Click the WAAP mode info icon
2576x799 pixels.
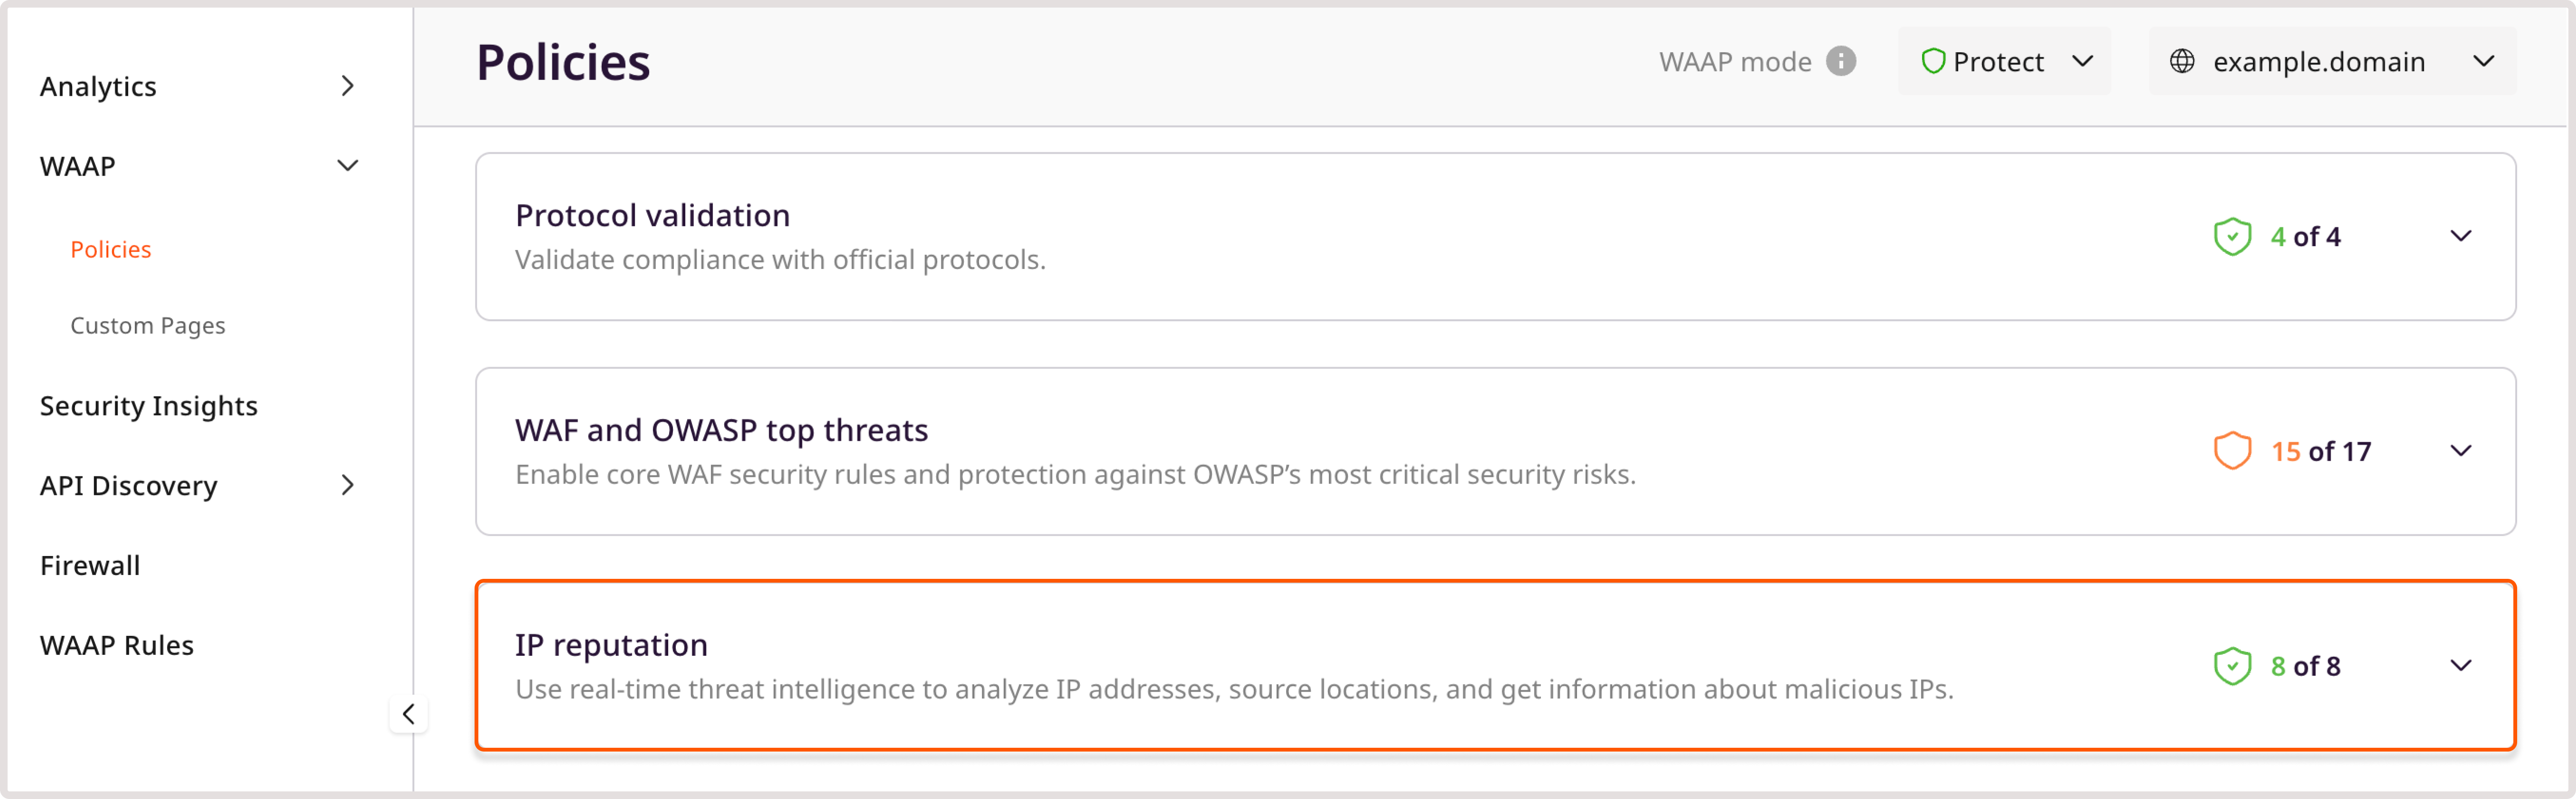[1840, 62]
